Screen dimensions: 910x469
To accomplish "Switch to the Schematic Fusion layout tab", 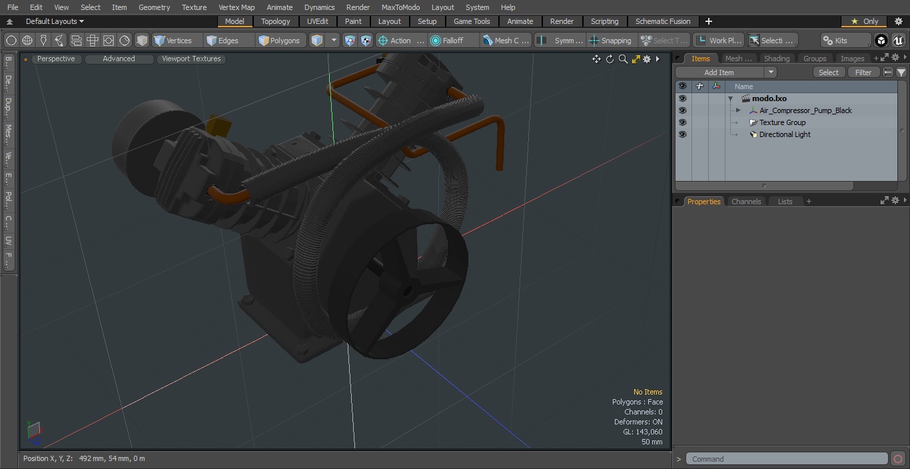I will (663, 21).
